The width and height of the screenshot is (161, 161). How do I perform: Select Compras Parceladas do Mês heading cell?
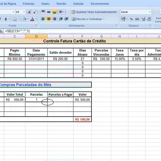click(x=46, y=85)
